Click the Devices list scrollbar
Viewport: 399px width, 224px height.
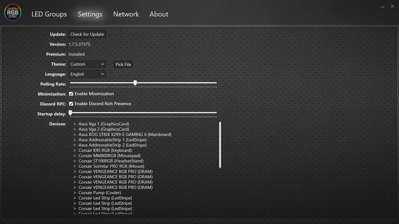[x=220, y=145]
